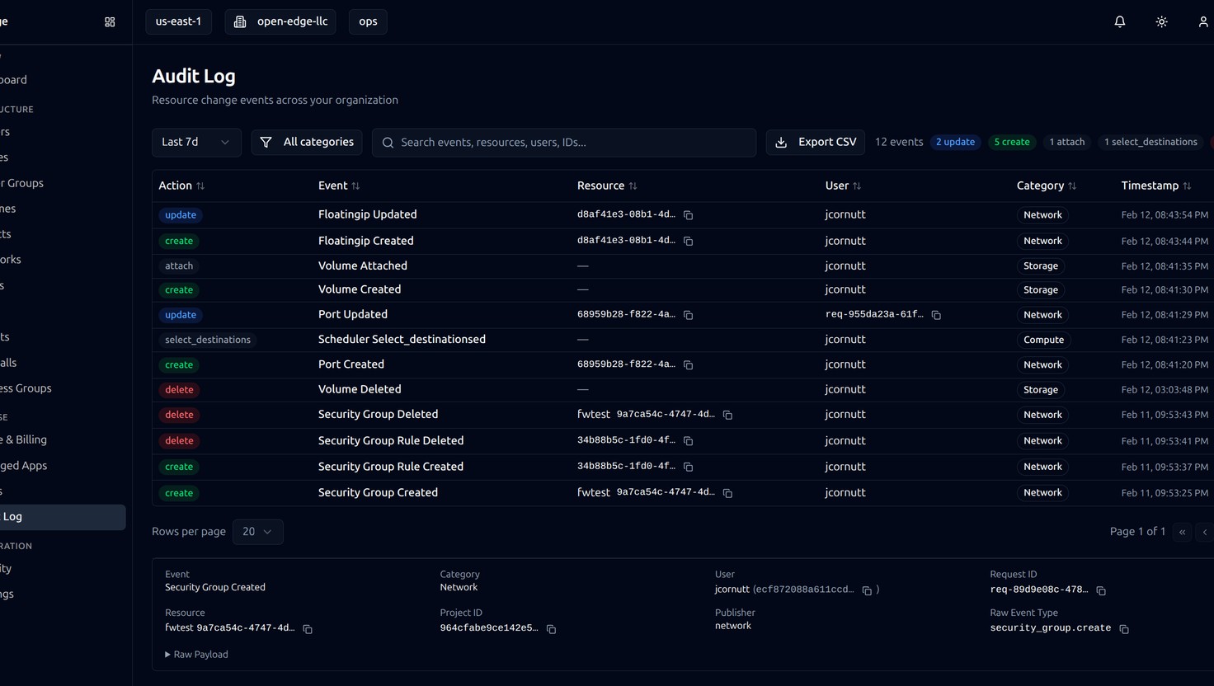
Task: Copy the Request ID in the detail panel
Action: coord(1101,590)
